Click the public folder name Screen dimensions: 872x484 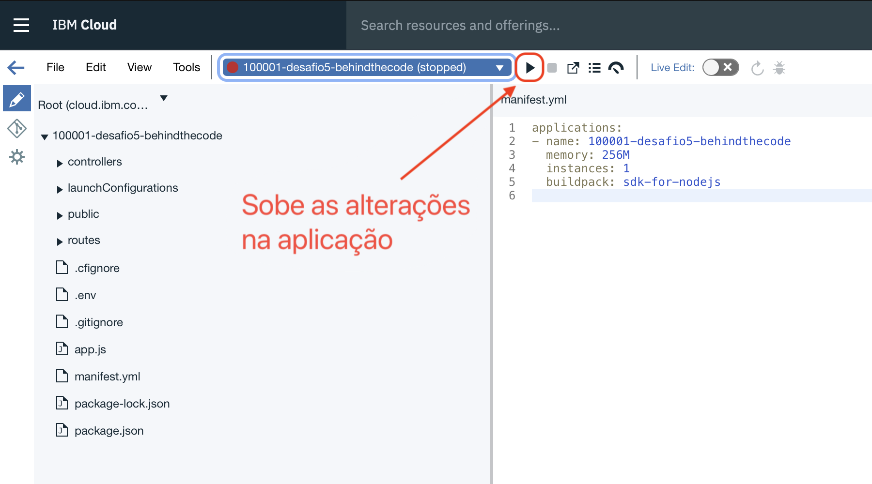point(83,214)
